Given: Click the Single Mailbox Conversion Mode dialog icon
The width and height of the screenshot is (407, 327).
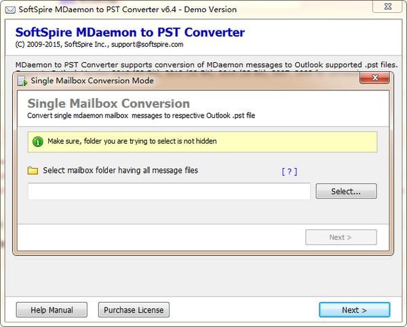Looking at the screenshot, I should pos(22,81).
